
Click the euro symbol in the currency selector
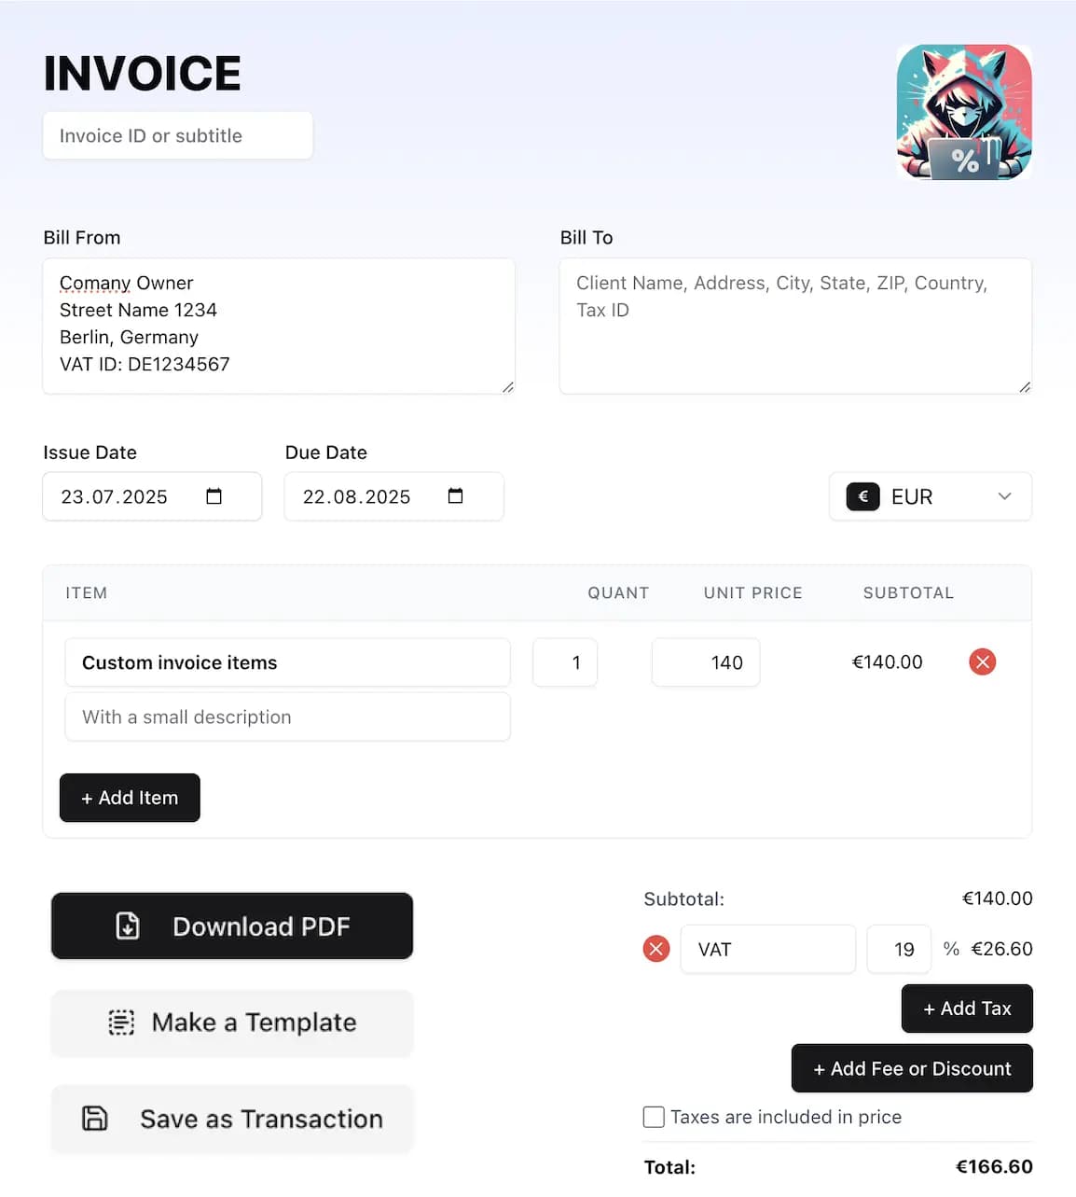(x=862, y=496)
